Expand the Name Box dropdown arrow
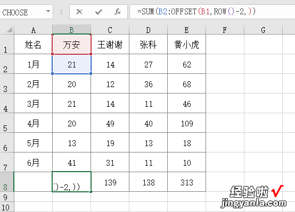This screenshot has width=295, height=212. point(48,12)
